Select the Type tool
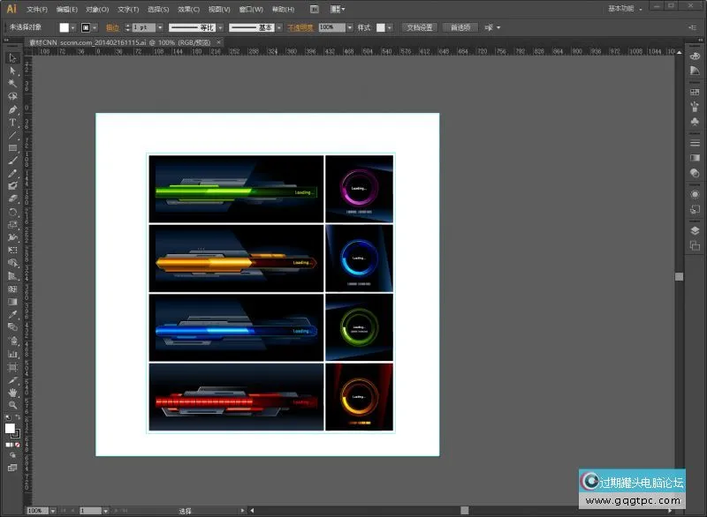Viewport: 707px width, 517px height. pyautogui.click(x=12, y=123)
